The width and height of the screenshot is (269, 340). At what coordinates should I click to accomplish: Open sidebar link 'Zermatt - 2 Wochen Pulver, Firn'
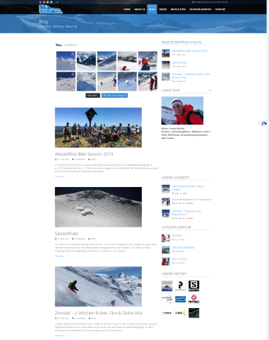[x=191, y=76]
